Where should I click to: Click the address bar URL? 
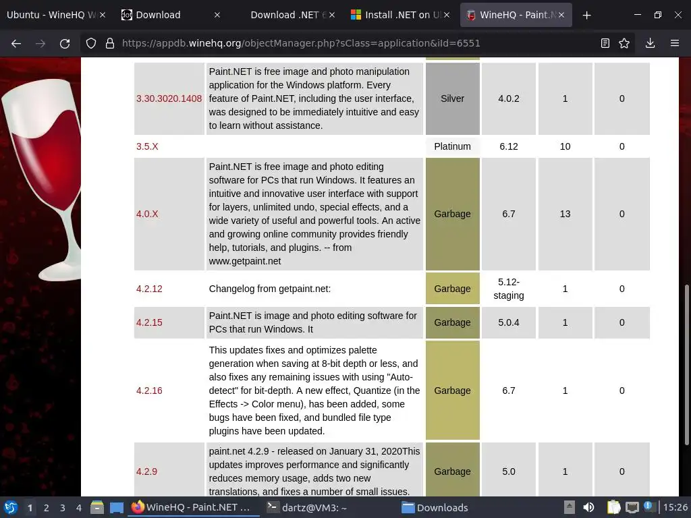(x=301, y=43)
